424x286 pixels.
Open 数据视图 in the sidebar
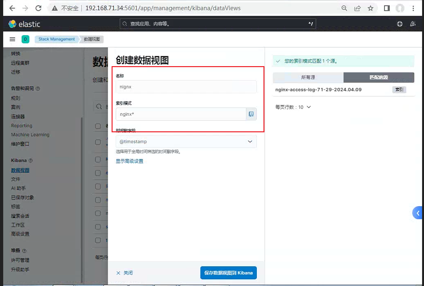point(20,170)
